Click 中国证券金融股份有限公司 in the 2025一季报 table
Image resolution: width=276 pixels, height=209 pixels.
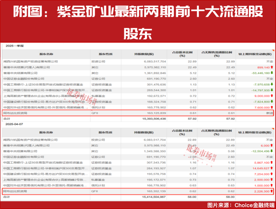[24, 79]
